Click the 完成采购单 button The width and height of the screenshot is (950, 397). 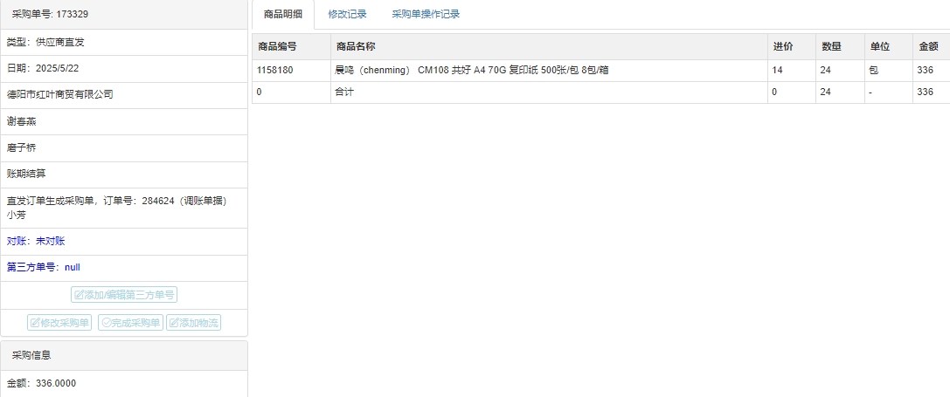coord(131,323)
